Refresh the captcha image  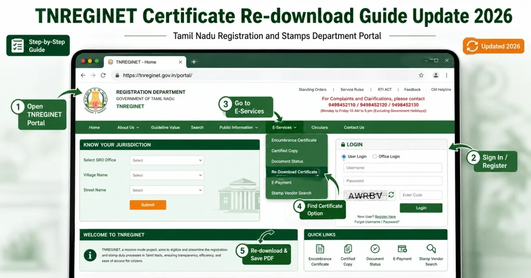click(x=391, y=194)
